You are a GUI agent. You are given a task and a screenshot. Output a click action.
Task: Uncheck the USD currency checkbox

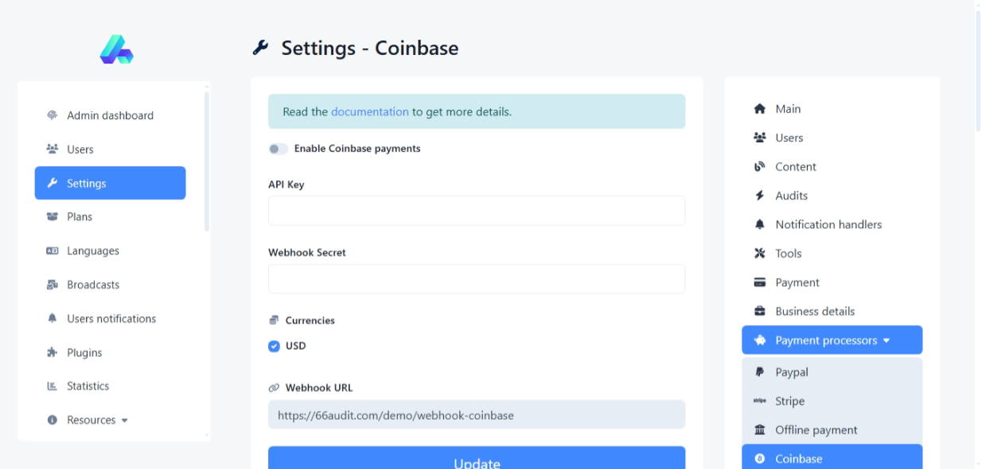pyautogui.click(x=274, y=346)
